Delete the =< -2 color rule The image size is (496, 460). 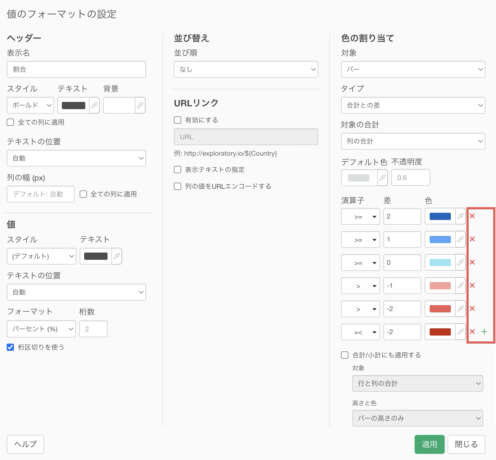pyautogui.click(x=472, y=332)
